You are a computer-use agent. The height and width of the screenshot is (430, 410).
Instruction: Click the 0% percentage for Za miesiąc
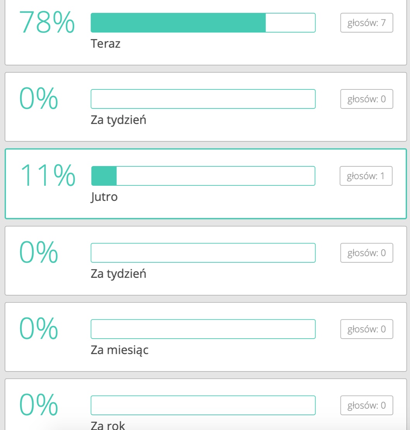point(39,329)
